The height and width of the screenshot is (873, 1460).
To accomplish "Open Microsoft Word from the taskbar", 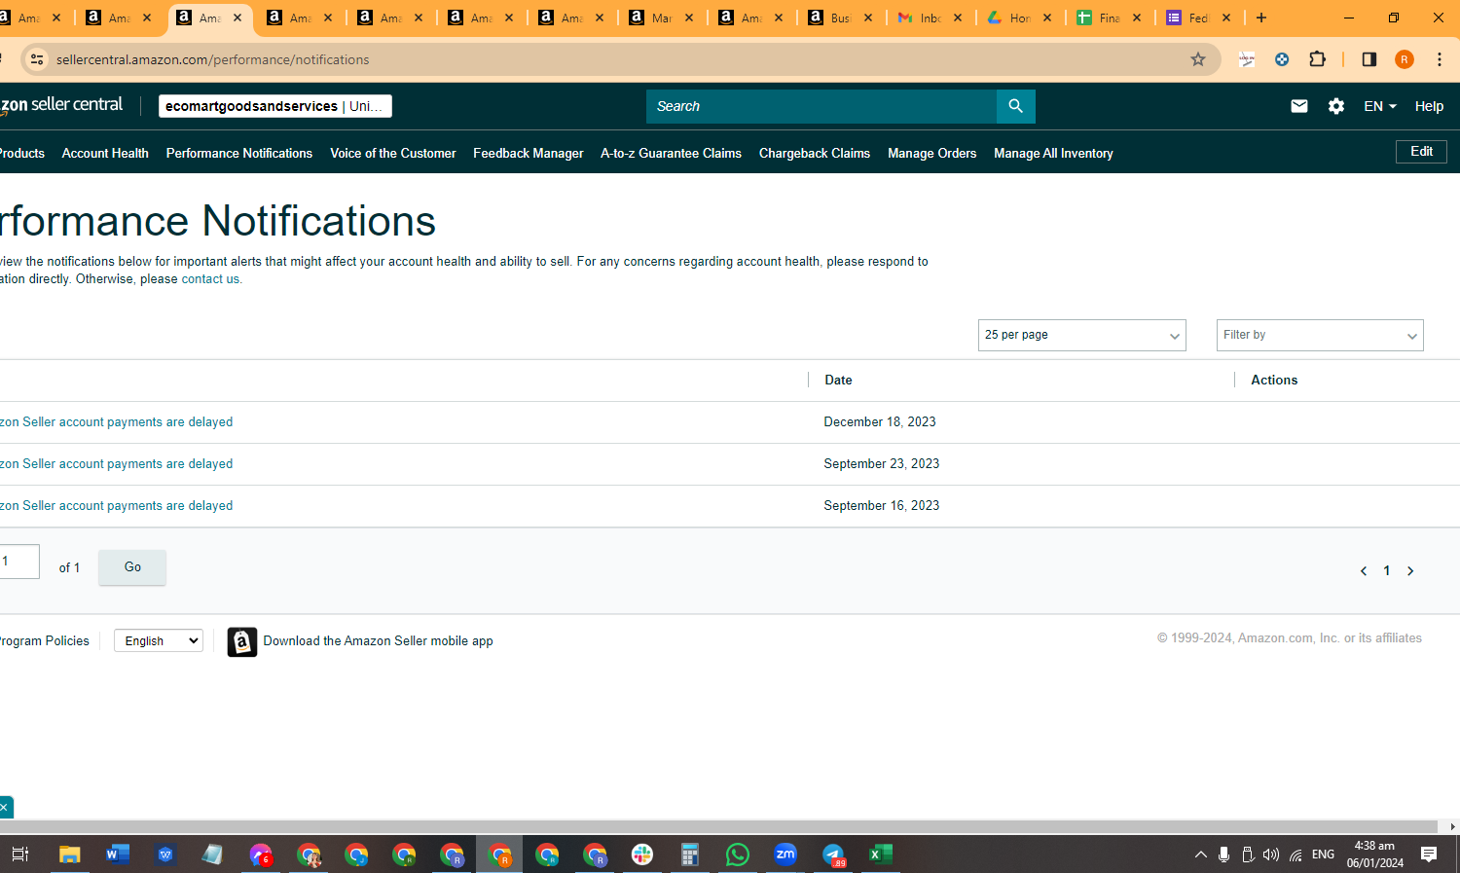I will [x=117, y=855].
